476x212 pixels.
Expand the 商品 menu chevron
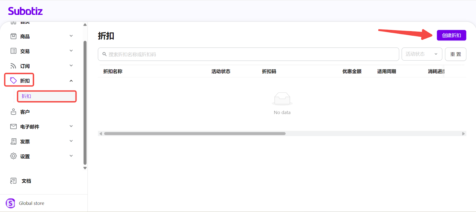(71, 36)
